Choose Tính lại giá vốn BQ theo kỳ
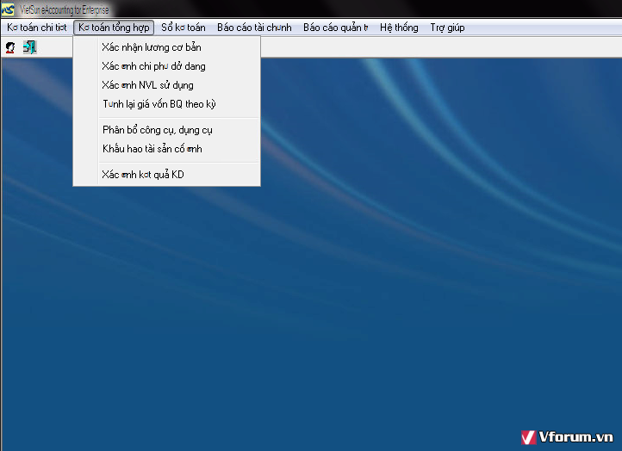 (x=159, y=104)
